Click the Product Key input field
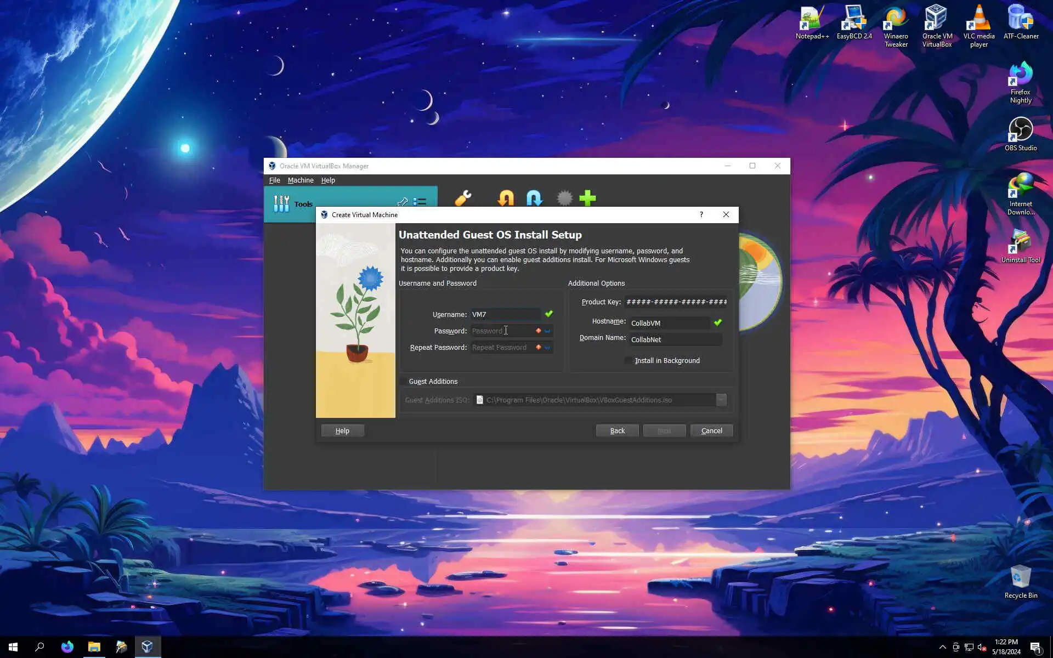This screenshot has height=658, width=1053. 676,302
